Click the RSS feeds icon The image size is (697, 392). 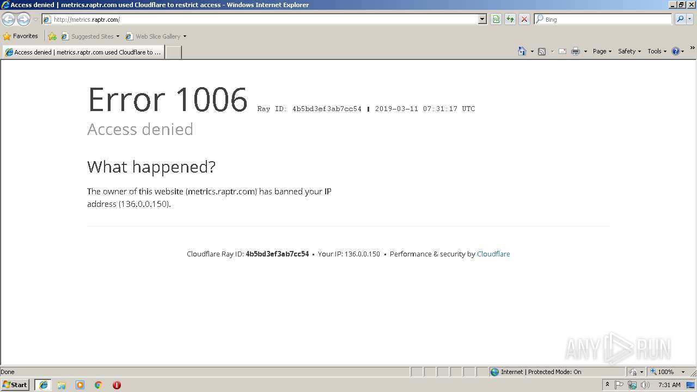tap(542, 51)
